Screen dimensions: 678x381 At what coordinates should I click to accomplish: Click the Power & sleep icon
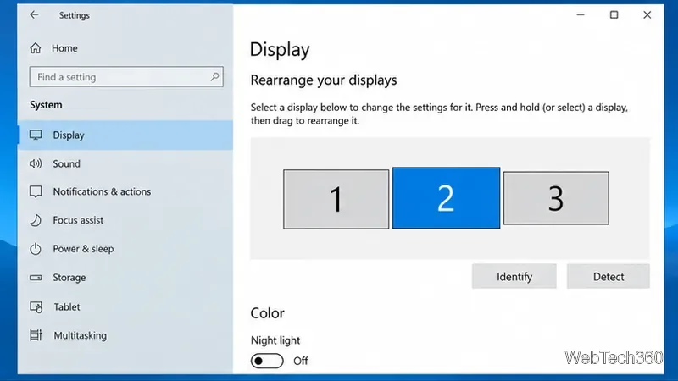coord(36,249)
